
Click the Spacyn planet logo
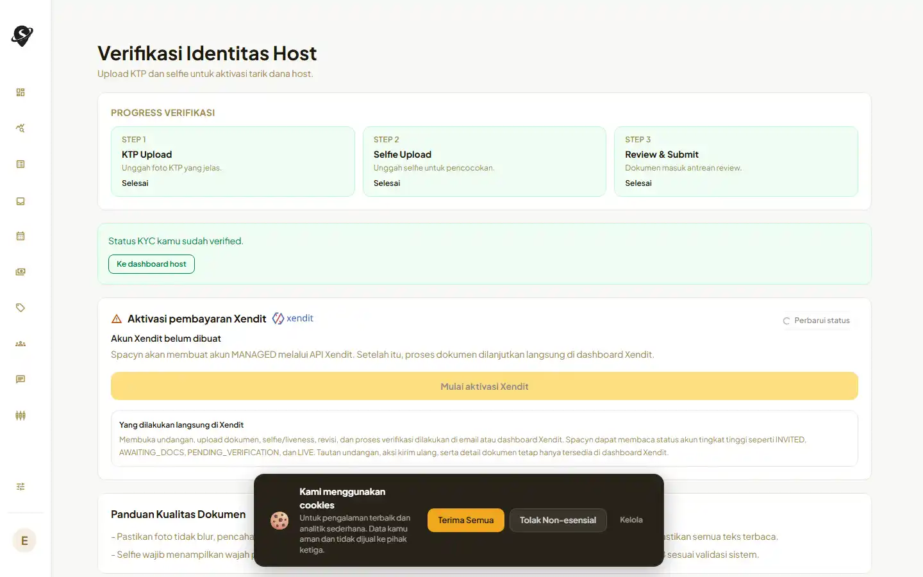coord(22,37)
